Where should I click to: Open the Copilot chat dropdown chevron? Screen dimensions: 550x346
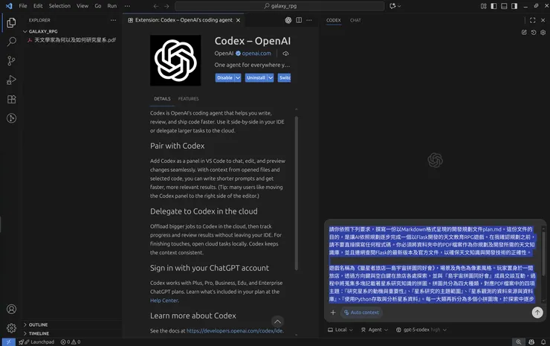coord(399,6)
